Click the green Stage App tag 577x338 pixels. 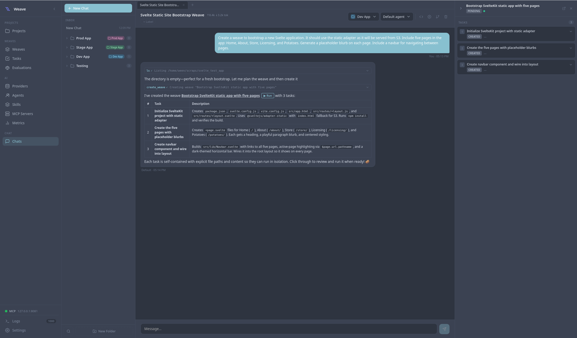115,48
